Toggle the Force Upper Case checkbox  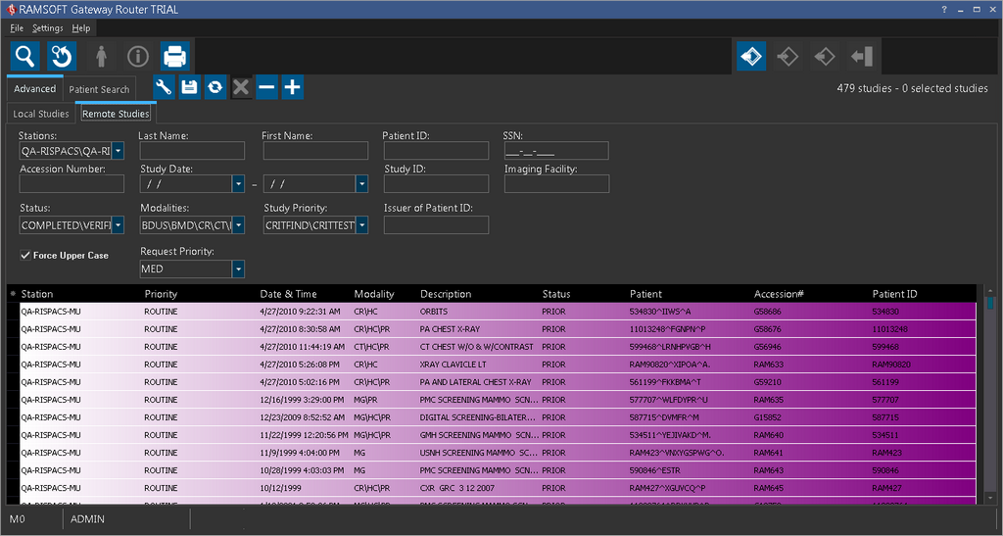25,256
